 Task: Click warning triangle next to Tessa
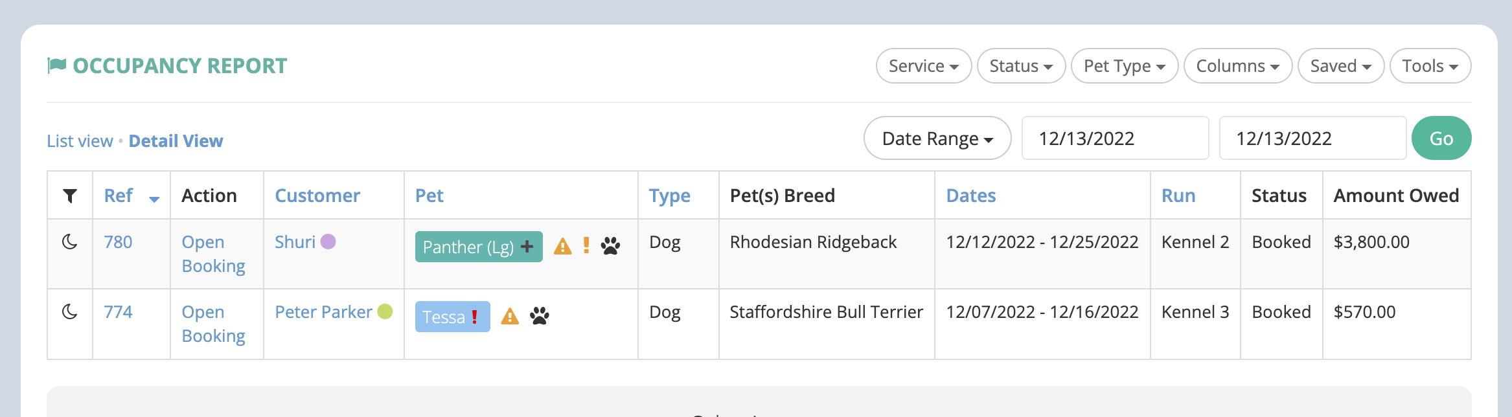pyautogui.click(x=510, y=317)
